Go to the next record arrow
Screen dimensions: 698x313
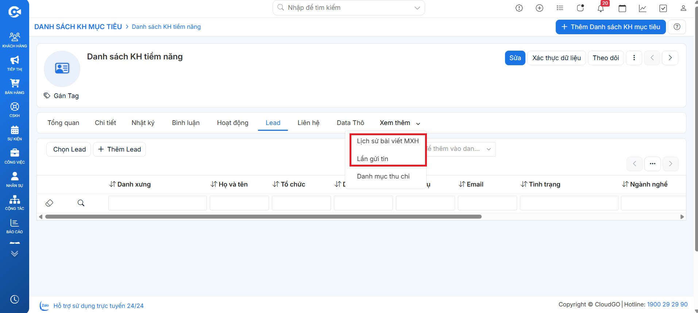pyautogui.click(x=670, y=58)
